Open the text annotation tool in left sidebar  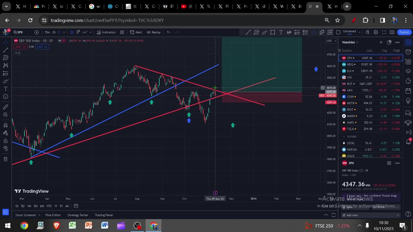click(5, 89)
